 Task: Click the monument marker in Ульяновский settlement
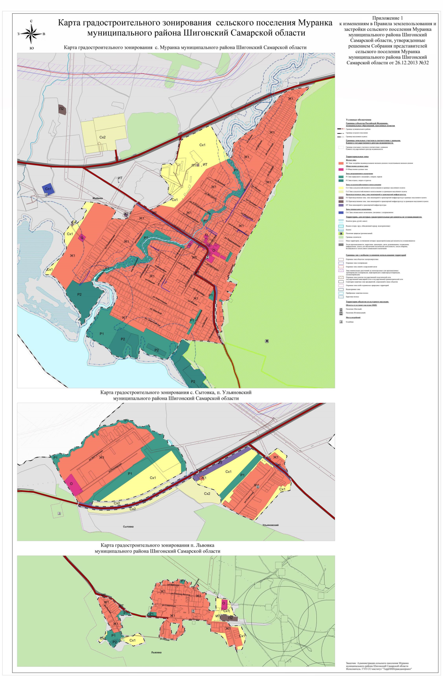258,487
